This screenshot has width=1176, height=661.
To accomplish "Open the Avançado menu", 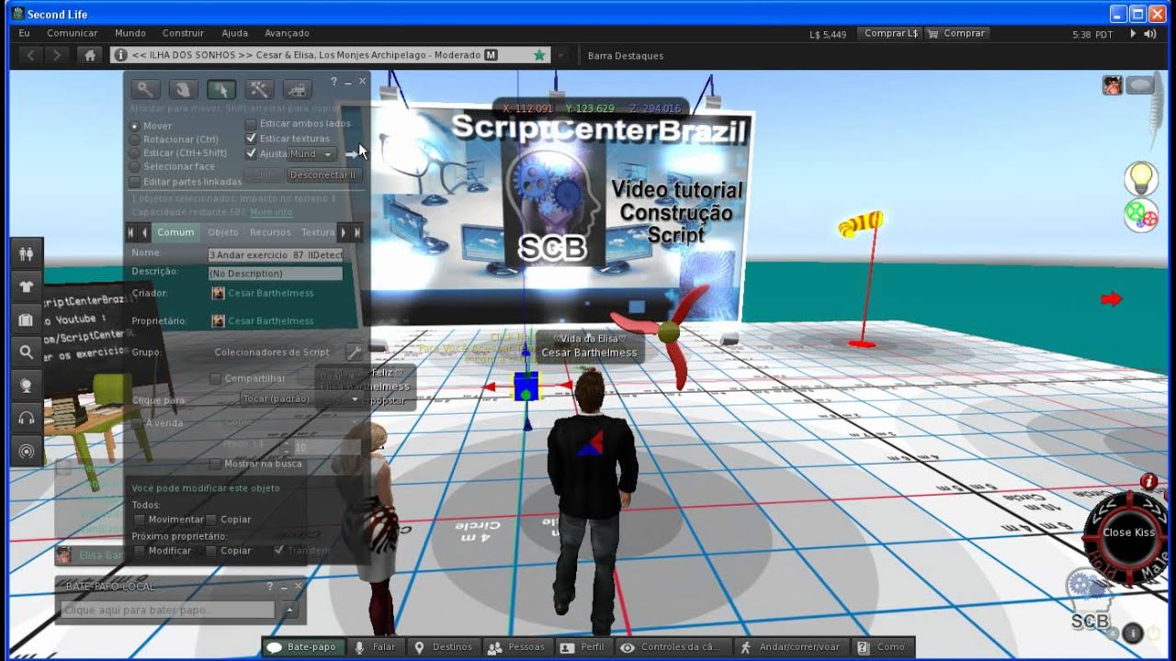I will click(287, 33).
